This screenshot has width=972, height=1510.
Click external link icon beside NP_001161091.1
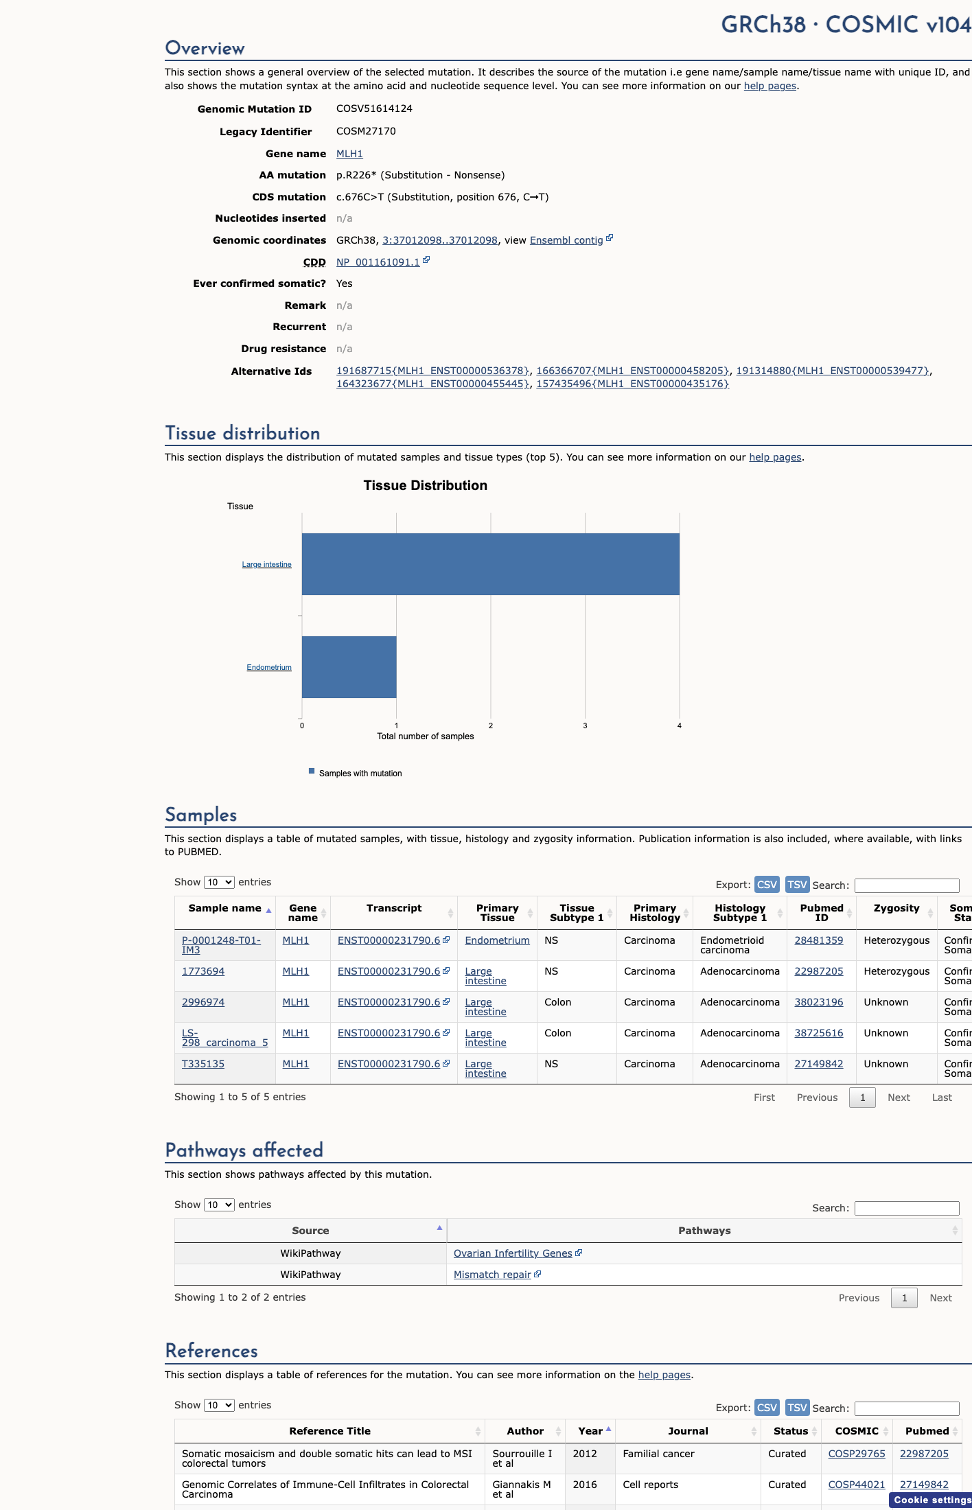tap(426, 260)
